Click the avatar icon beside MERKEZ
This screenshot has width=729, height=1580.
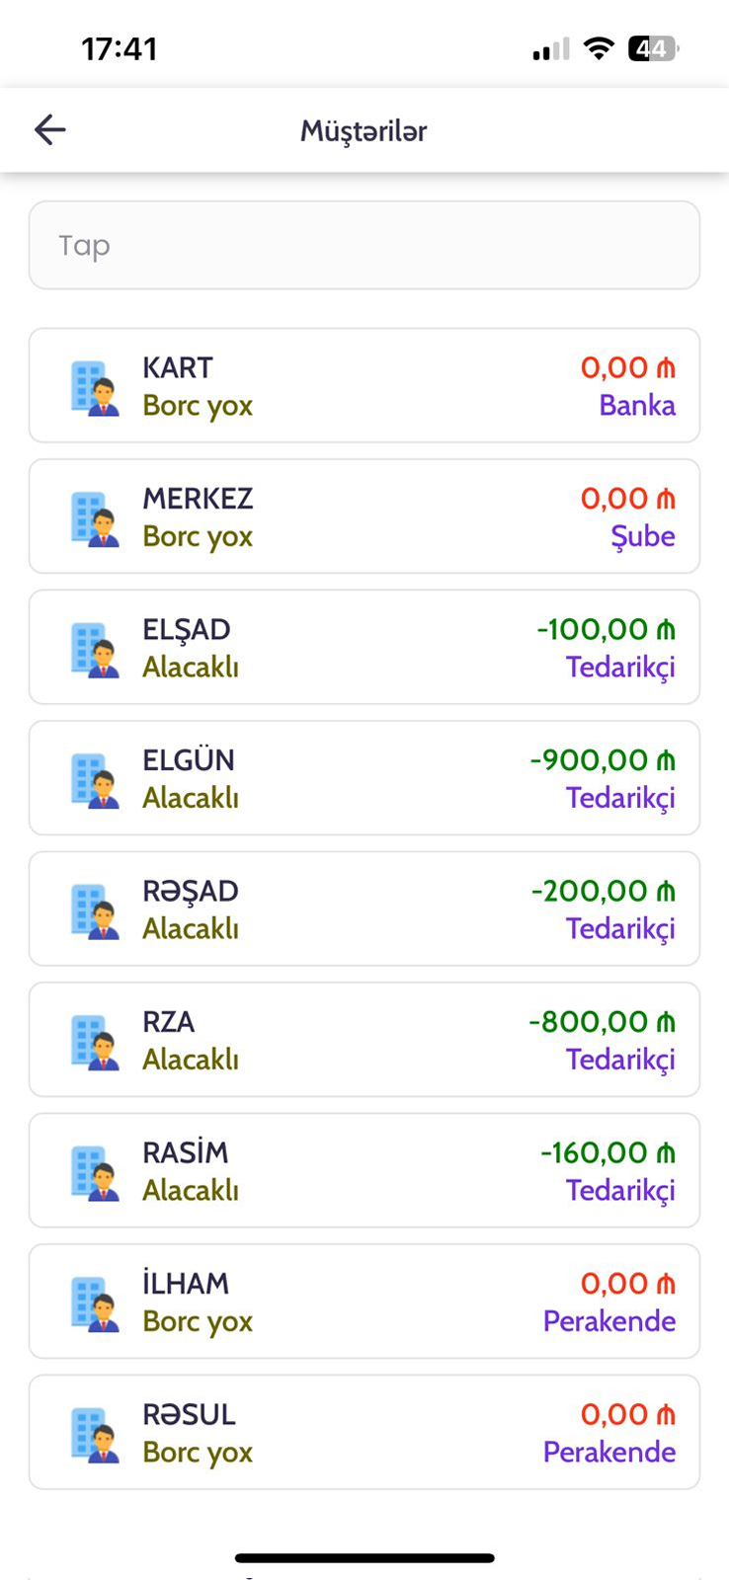[95, 517]
